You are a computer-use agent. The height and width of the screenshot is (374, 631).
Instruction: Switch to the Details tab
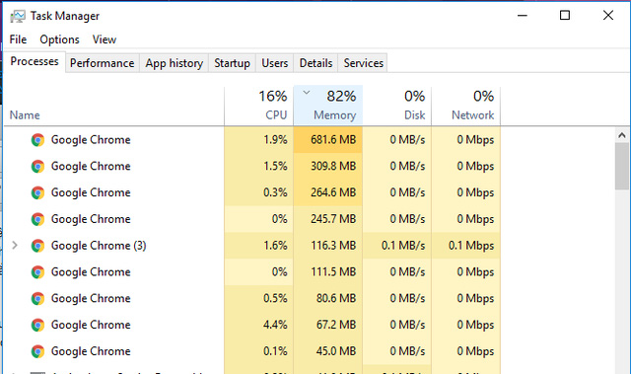315,63
